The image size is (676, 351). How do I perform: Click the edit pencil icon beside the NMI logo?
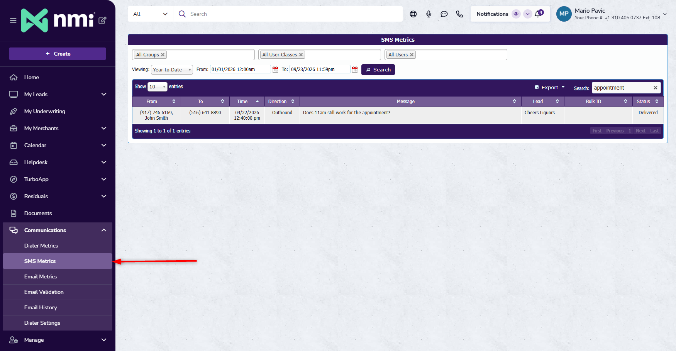click(102, 20)
